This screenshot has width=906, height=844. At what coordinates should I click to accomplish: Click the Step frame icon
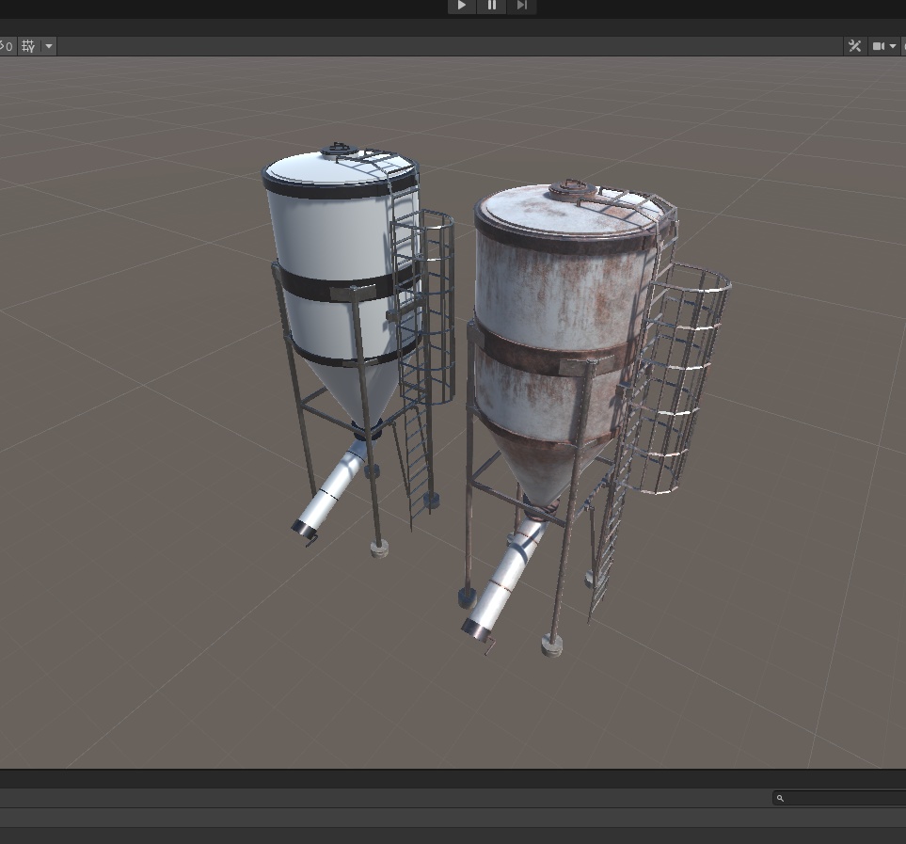[522, 7]
